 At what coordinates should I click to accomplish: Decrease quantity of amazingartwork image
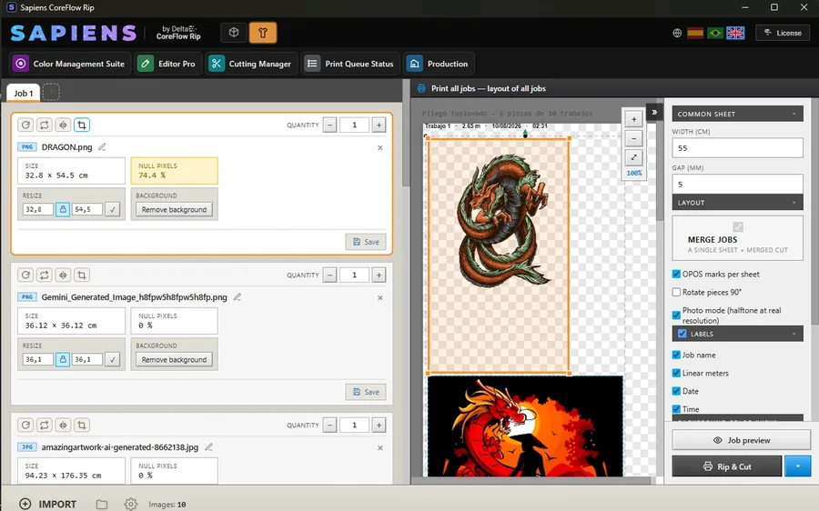[x=329, y=425]
